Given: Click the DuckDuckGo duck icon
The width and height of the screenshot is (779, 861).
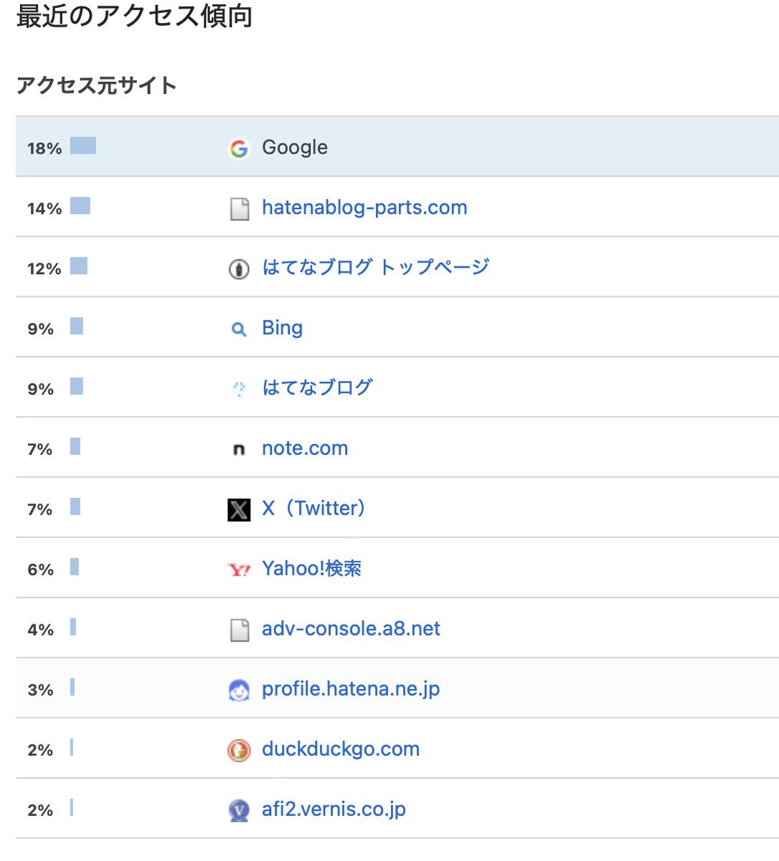Looking at the screenshot, I should [239, 751].
